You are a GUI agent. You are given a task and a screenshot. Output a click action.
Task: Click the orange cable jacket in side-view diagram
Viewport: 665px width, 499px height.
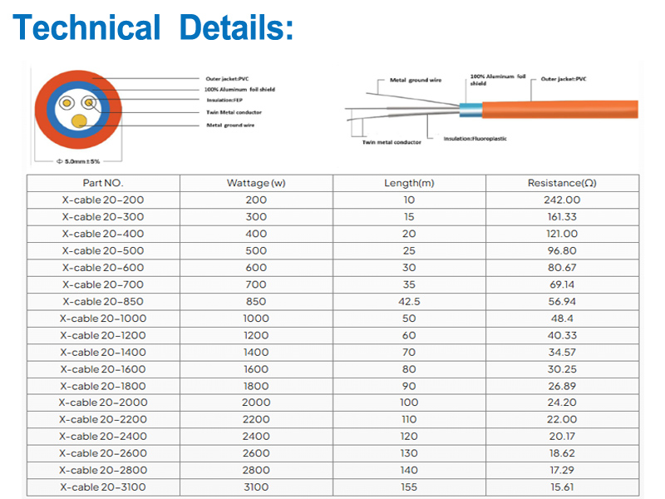[x=565, y=109]
